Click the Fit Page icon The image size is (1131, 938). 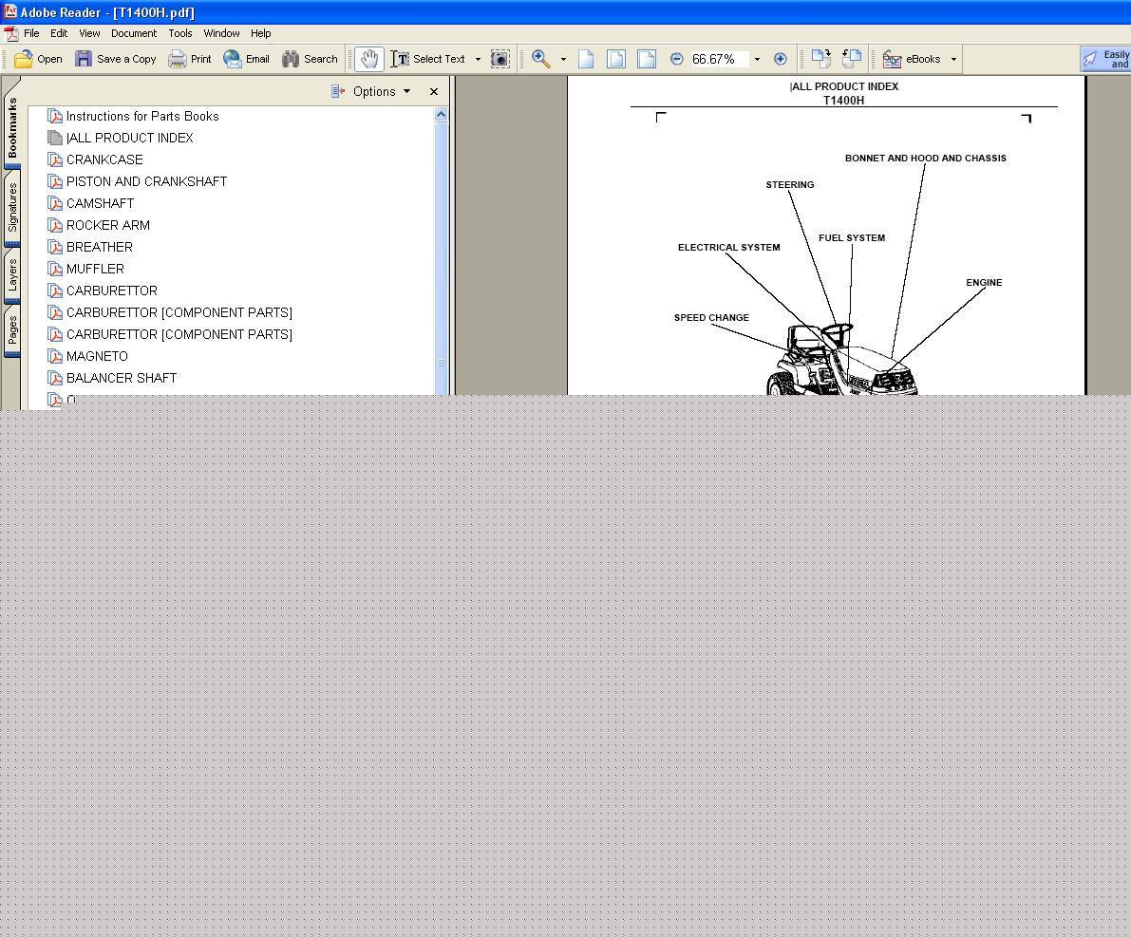(x=616, y=59)
